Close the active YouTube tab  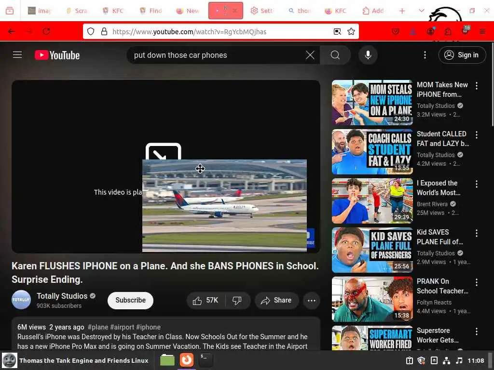click(235, 11)
